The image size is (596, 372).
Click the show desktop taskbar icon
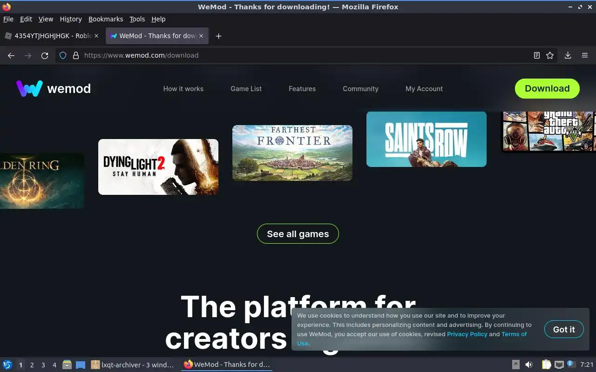[81, 365]
